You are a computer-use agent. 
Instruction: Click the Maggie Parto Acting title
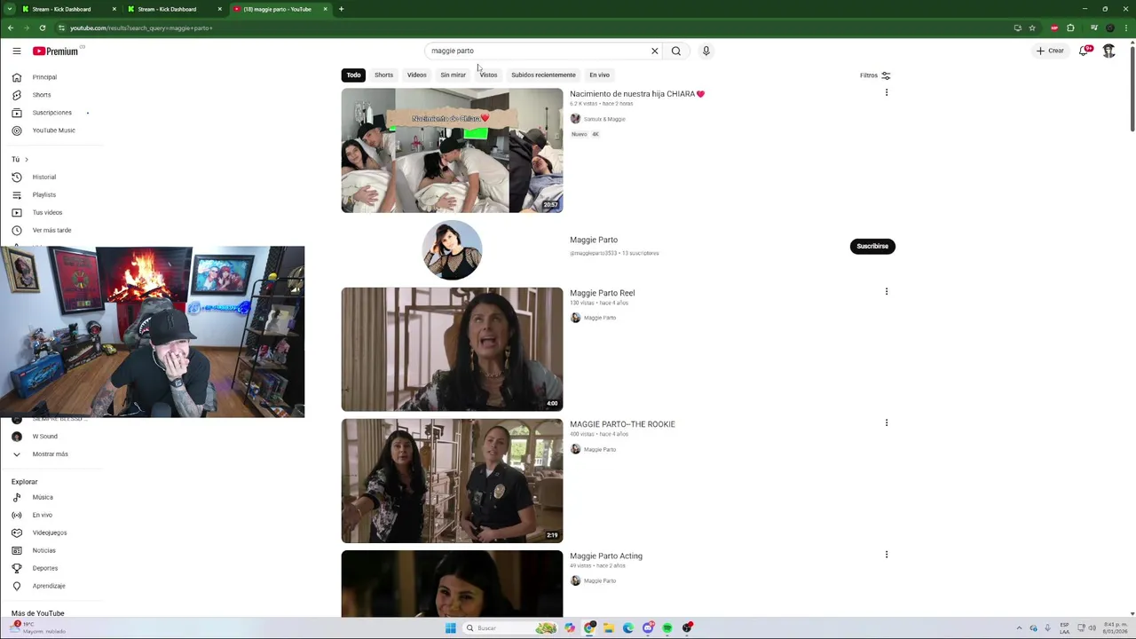(x=606, y=556)
